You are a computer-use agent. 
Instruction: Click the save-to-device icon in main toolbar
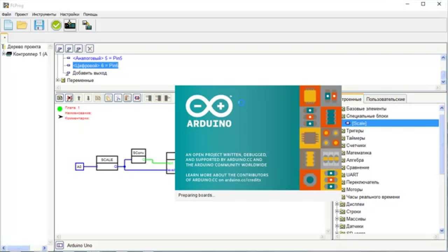(87, 25)
